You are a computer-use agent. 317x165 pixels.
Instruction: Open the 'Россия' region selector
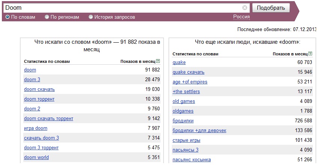[x=241, y=17]
